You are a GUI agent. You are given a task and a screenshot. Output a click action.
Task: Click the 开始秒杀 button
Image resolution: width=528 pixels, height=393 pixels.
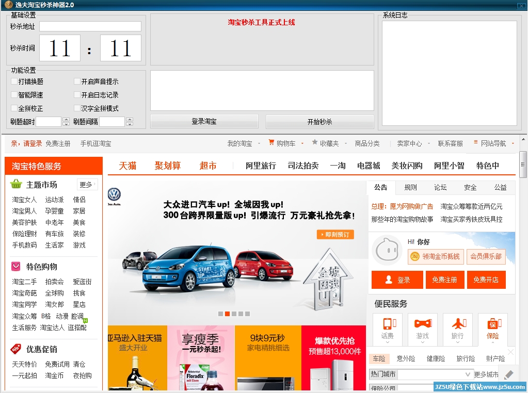pos(319,122)
